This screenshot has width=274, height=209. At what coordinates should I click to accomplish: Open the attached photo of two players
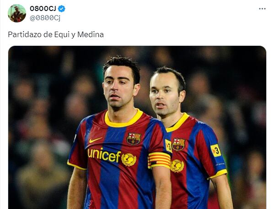coord(137,127)
